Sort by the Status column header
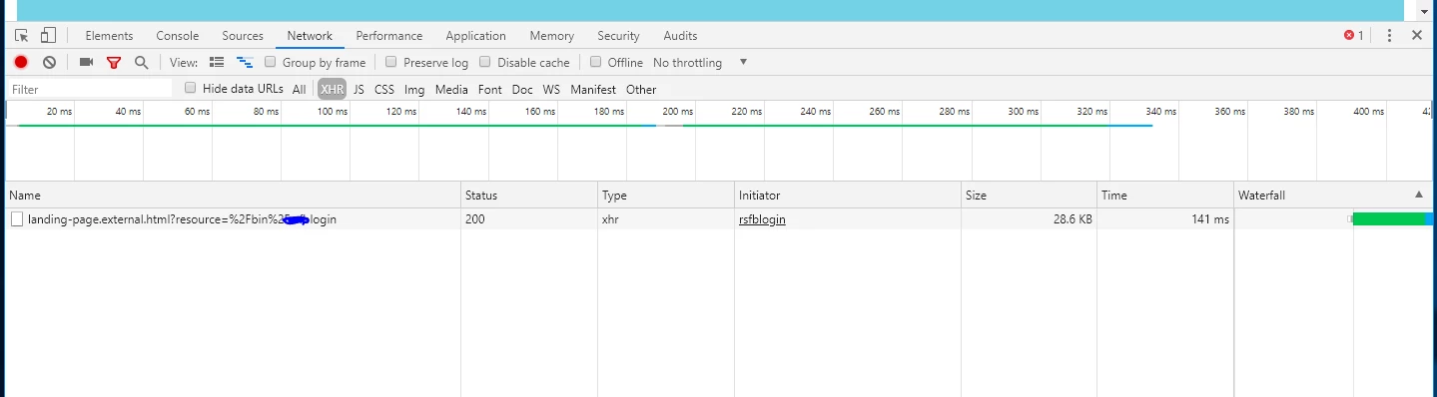The image size is (1437, 397). tap(529, 196)
